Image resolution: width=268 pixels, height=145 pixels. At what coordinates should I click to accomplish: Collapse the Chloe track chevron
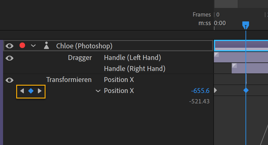coord(33,46)
